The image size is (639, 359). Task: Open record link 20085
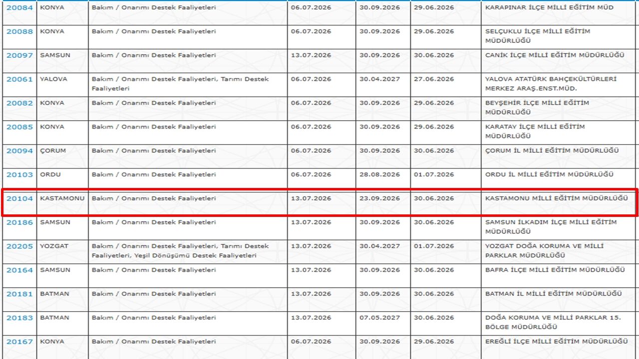pos(19,127)
